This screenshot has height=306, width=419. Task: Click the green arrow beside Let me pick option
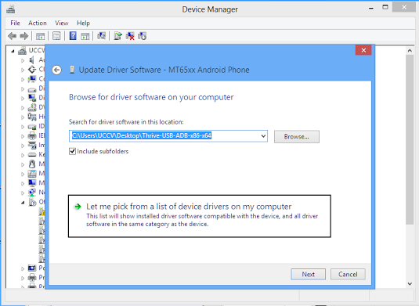click(x=78, y=207)
